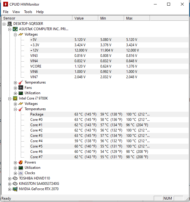Screen dimensions: 190x202
Task: Select the VIN6 row
Action: [x=109, y=72]
